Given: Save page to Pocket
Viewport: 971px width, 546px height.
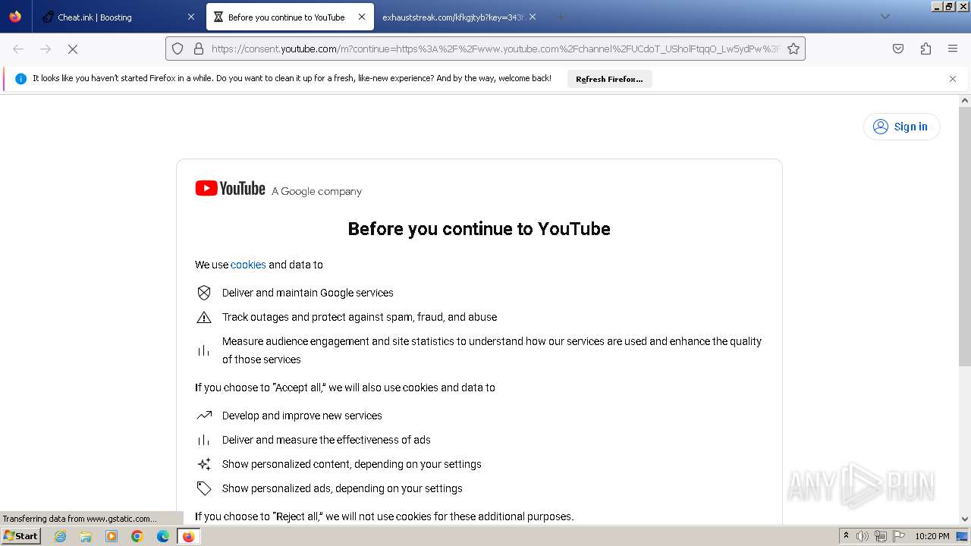Looking at the screenshot, I should [x=898, y=49].
